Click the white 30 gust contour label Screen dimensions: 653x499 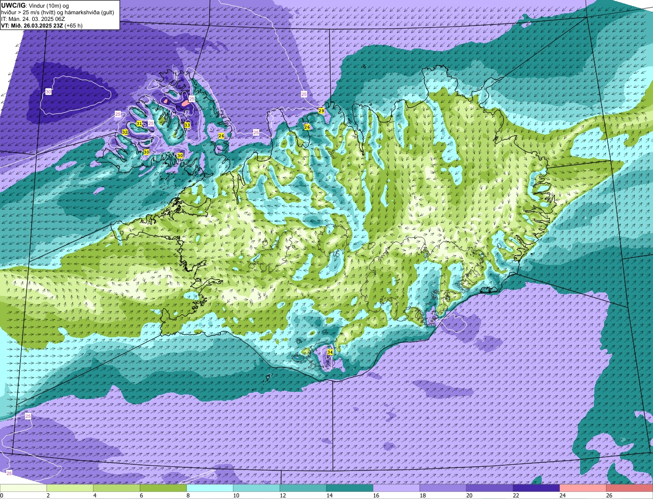click(x=48, y=91)
